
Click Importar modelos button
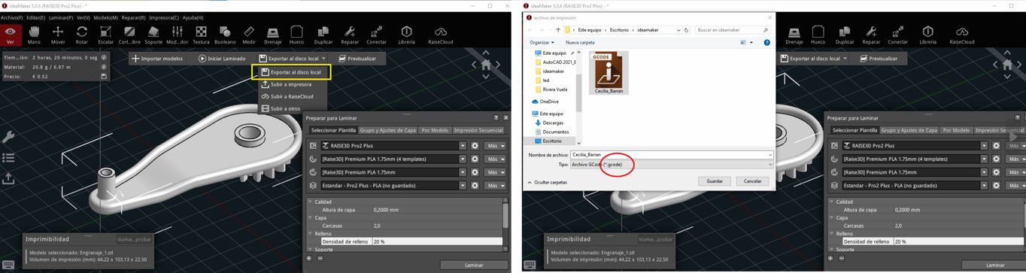tap(157, 58)
